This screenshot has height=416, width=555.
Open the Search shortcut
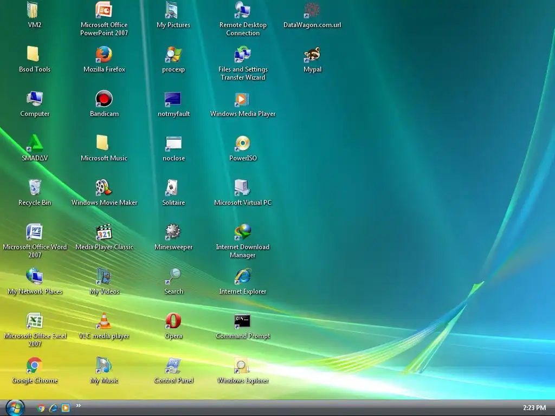(173, 276)
